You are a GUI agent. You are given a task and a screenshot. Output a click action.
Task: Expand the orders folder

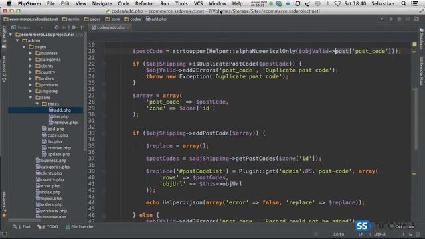(x=31, y=78)
